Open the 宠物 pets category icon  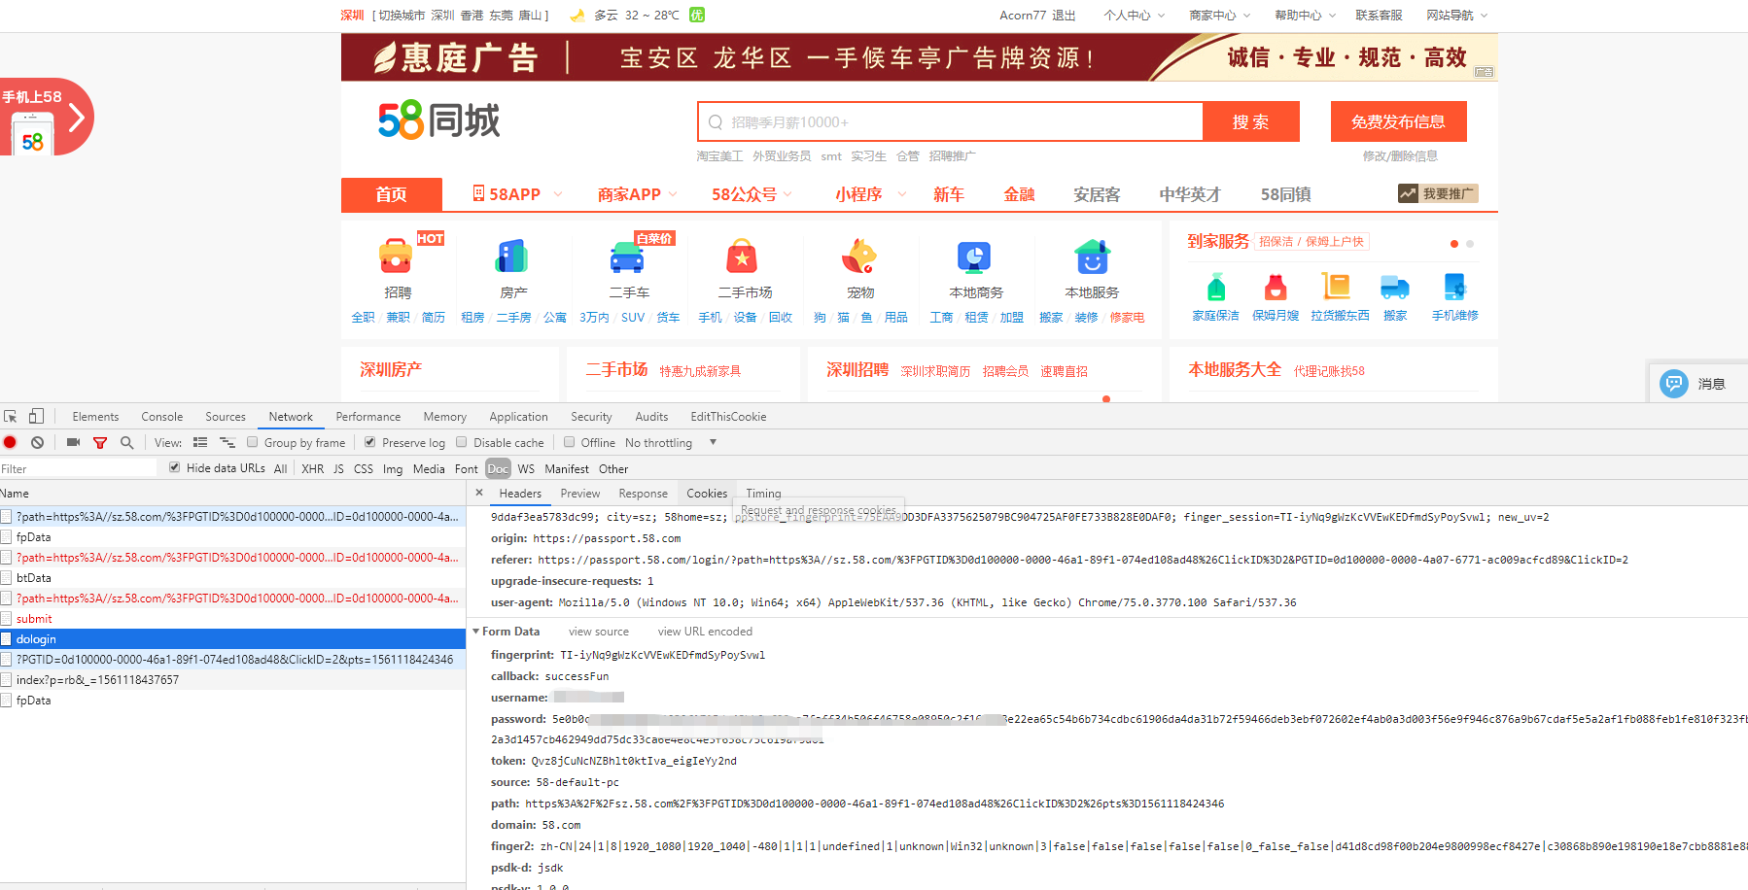(858, 257)
